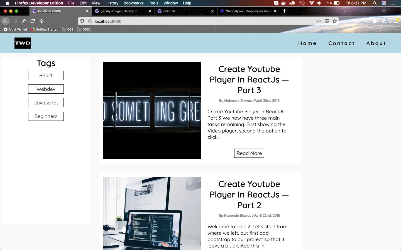This screenshot has width=401, height=250.
Task: Close the GraphiQL tab
Action: (212, 11)
